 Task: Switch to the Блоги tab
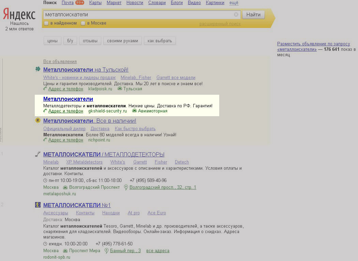point(177,3)
